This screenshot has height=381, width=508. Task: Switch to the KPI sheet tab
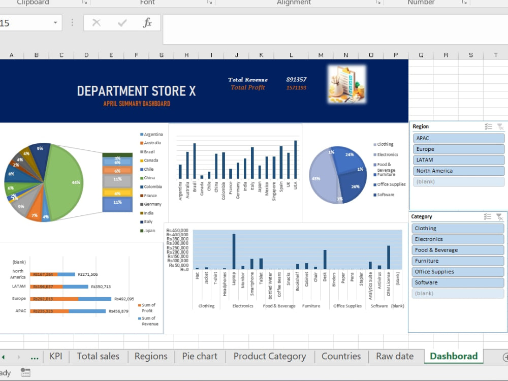point(56,357)
